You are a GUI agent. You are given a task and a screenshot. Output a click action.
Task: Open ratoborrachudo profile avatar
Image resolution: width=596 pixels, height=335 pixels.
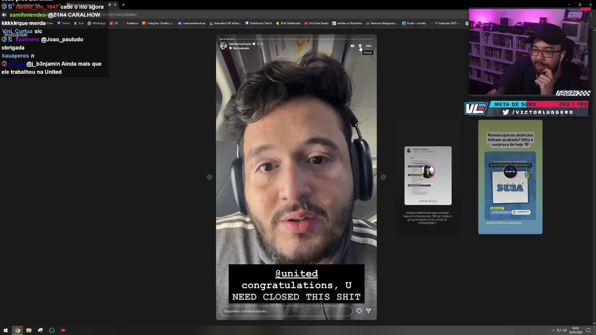click(223, 46)
